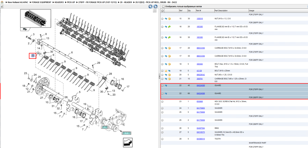Go to the next illustration arrow
This screenshot has width=308, height=148.
click(155, 6)
